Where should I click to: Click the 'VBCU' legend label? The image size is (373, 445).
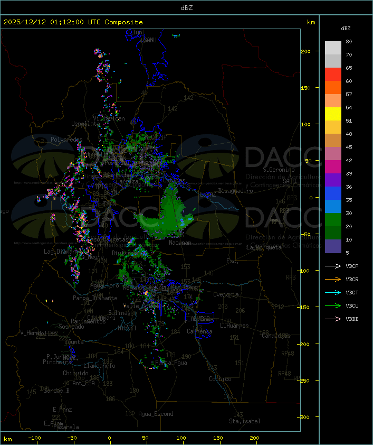coord(352,306)
